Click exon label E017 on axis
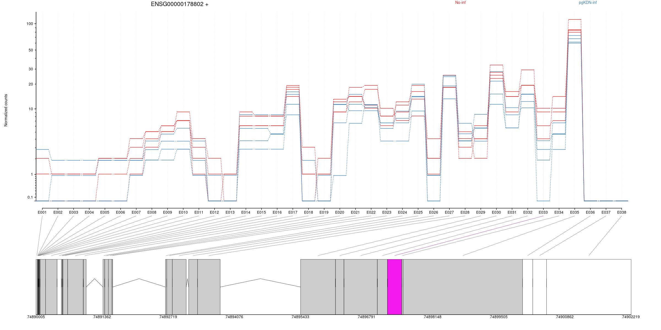Image resolution: width=661 pixels, height=330 pixels. 293,212
